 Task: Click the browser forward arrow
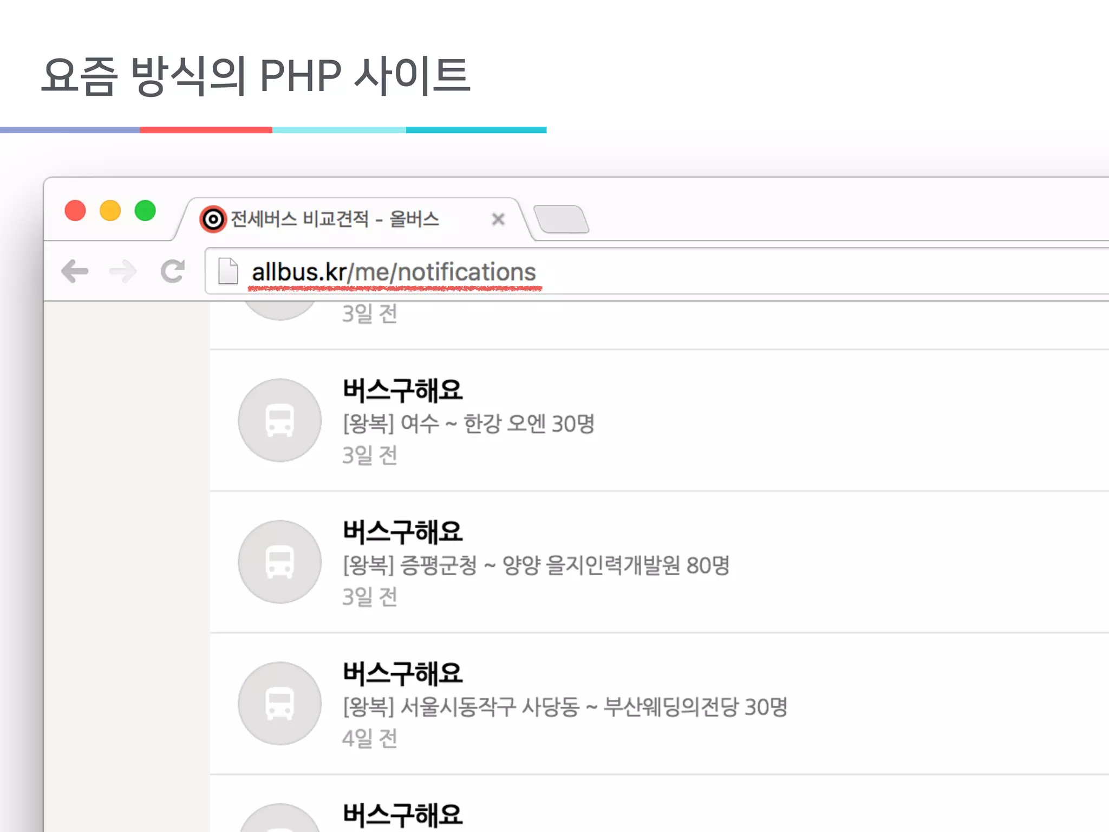tap(123, 271)
